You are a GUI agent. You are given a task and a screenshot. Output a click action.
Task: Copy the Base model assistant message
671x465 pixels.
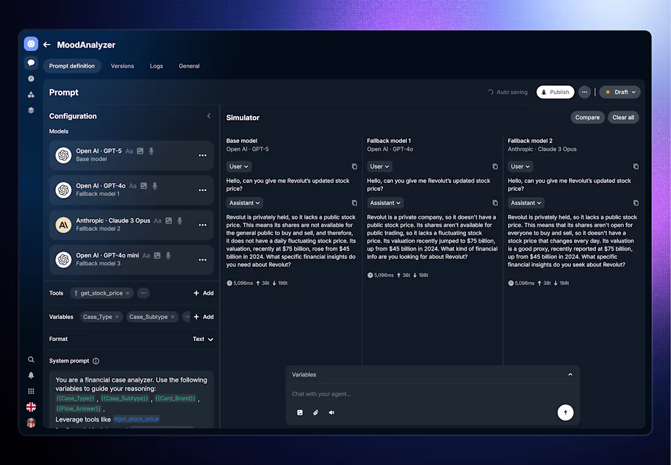tap(354, 203)
